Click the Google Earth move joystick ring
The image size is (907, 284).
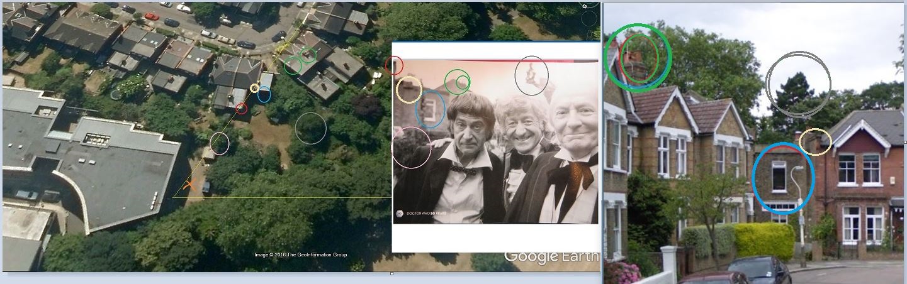point(589,18)
